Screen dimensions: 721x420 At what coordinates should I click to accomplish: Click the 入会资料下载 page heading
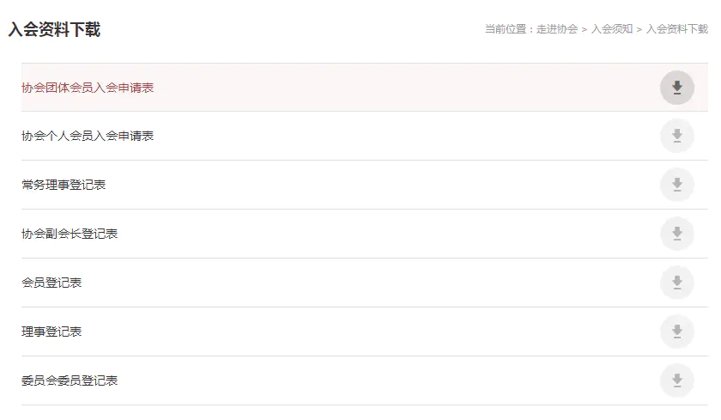coord(54,29)
